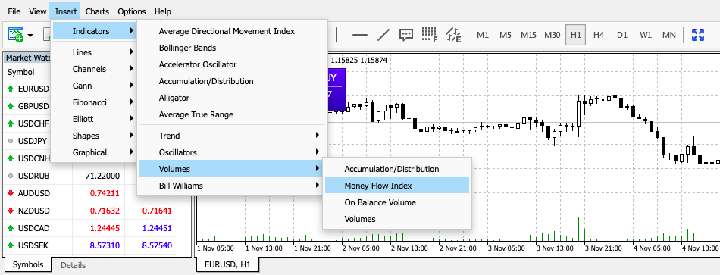Viewport: 720px width, 275px height.
Task: Switch timeframe to M5
Action: click(x=506, y=35)
